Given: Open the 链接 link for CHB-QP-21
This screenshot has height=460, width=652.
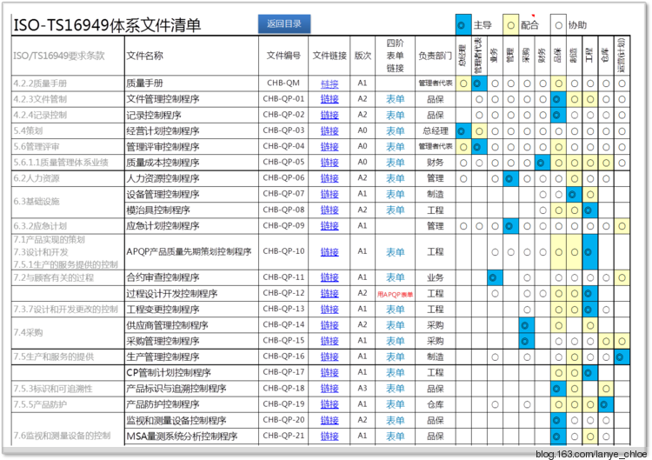Looking at the screenshot, I should pos(329,437).
